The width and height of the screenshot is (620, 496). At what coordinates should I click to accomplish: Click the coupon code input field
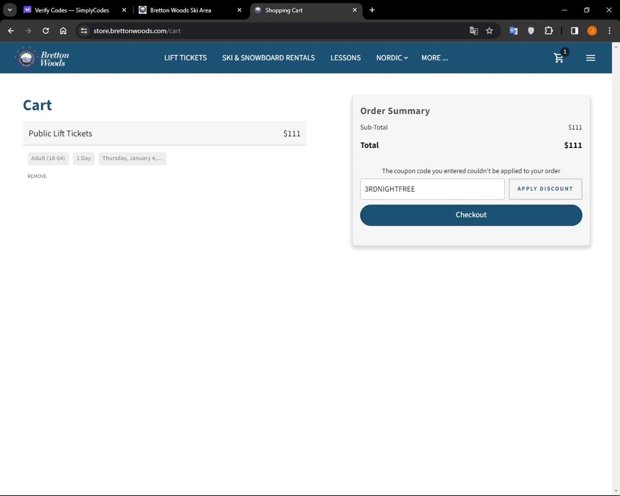432,189
